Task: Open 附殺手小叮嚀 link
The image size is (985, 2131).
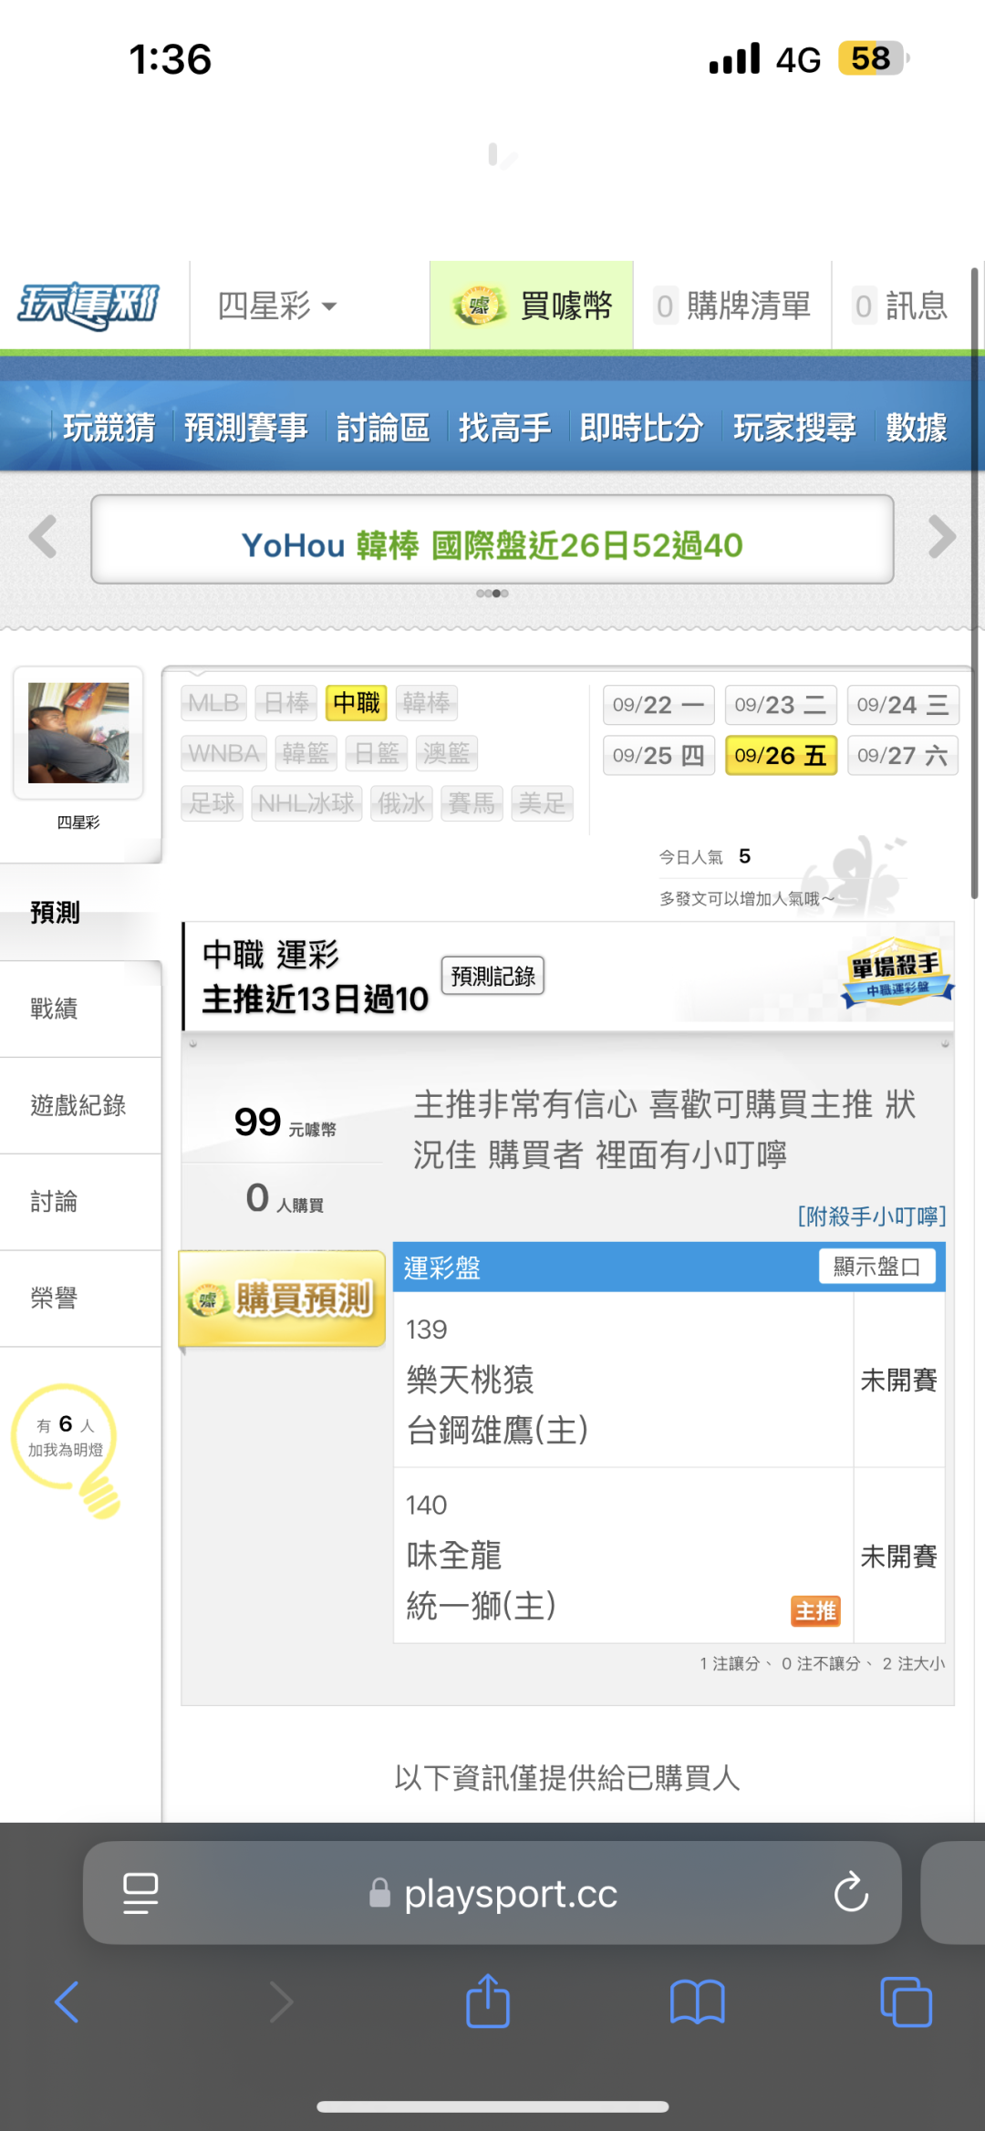Action: point(872,1216)
